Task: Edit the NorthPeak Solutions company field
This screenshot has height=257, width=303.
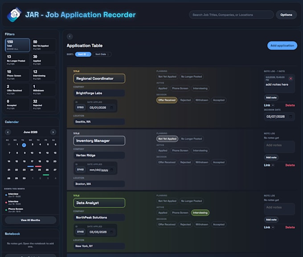Action: coord(99,218)
